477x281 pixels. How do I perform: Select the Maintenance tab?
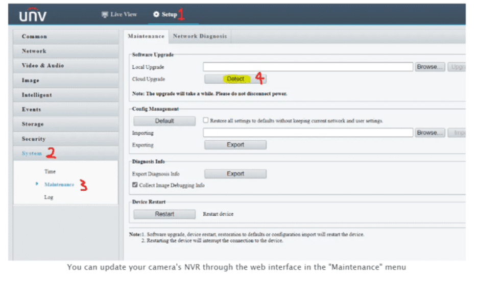(x=146, y=36)
